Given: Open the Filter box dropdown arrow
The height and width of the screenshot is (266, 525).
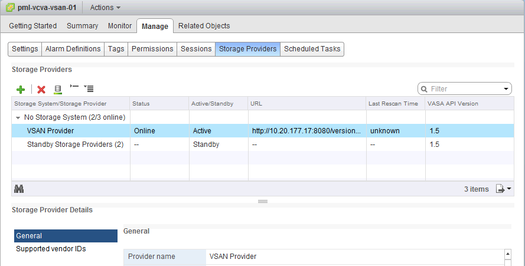Looking at the screenshot, I should [x=506, y=89].
